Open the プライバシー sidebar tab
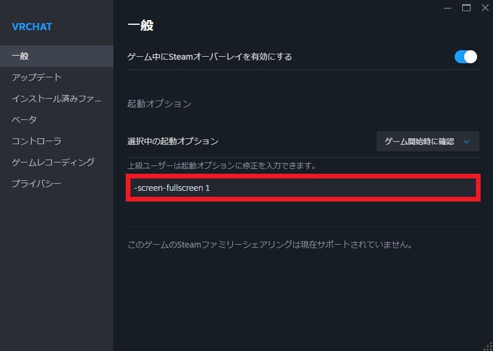 [57, 183]
